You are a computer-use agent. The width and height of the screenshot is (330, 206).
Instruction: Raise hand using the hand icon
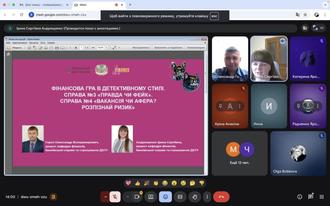pos(195,197)
